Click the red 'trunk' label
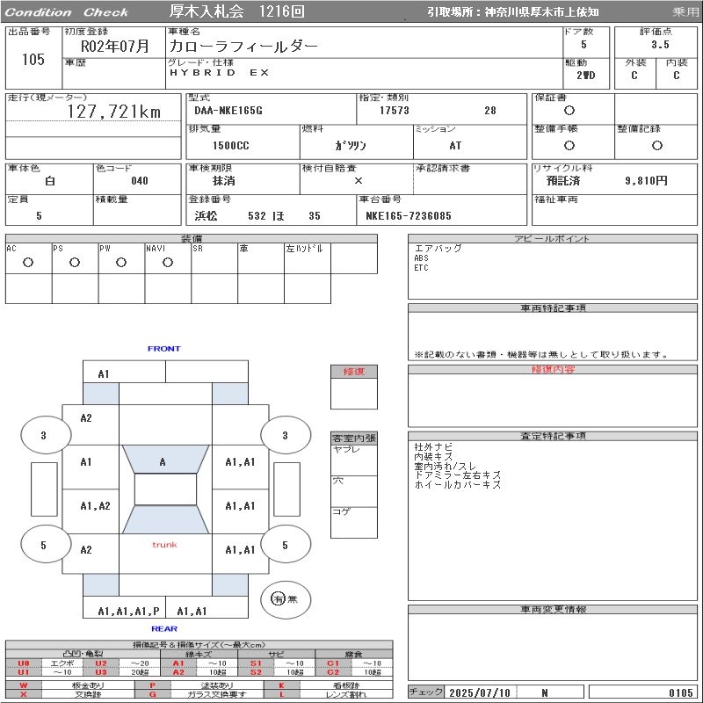Viewport: 703px width, 703px height. pyautogui.click(x=164, y=545)
